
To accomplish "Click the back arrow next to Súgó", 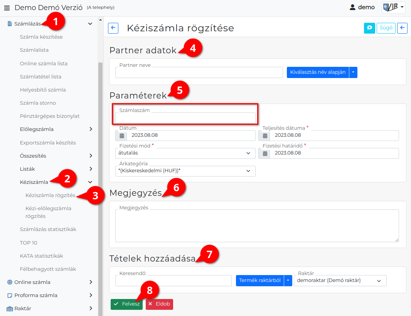I will tap(403, 28).
